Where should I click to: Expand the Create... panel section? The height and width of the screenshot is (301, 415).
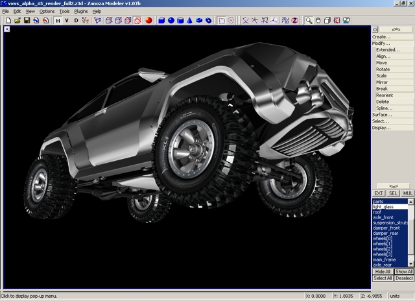381,37
